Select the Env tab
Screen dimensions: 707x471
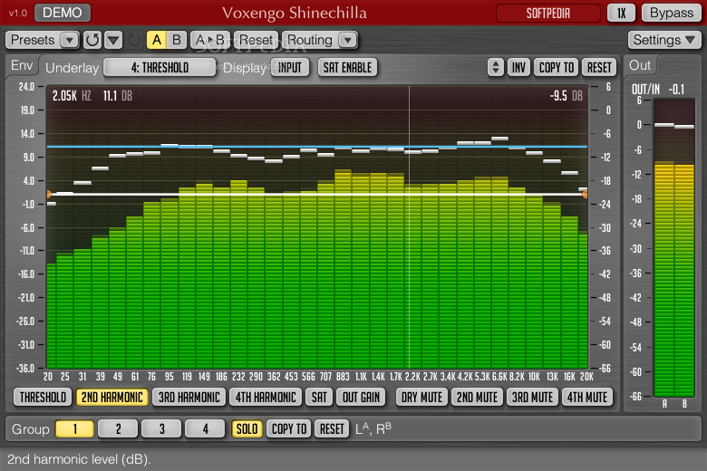point(22,65)
